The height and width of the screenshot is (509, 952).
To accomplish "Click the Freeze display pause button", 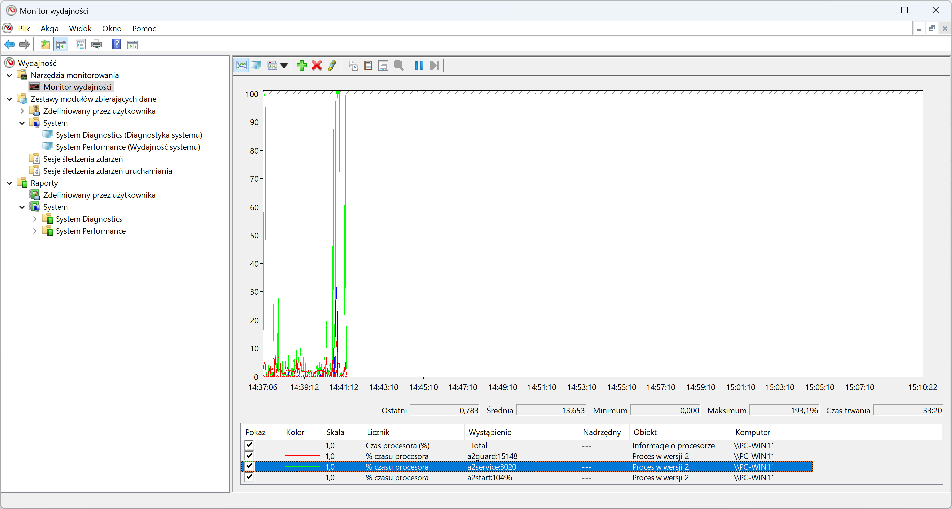I will tap(419, 66).
